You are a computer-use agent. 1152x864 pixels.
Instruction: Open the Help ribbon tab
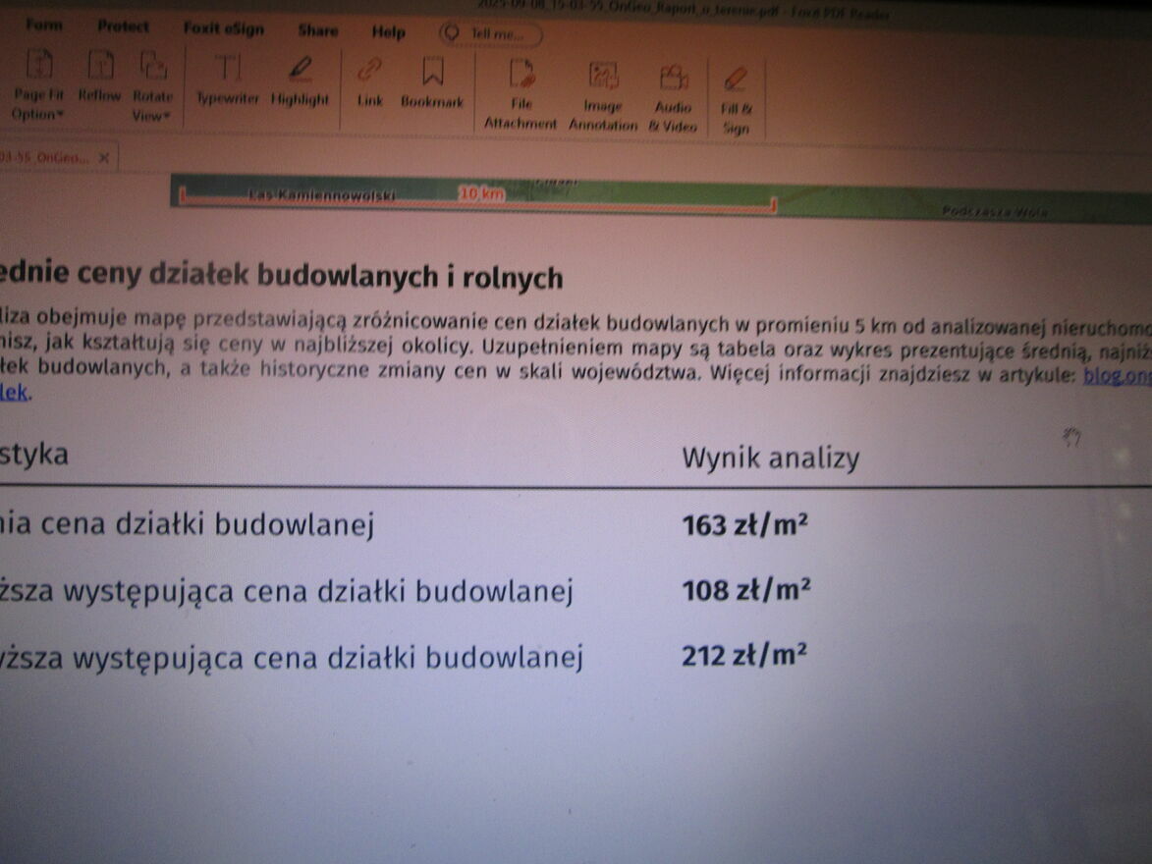pos(388,32)
